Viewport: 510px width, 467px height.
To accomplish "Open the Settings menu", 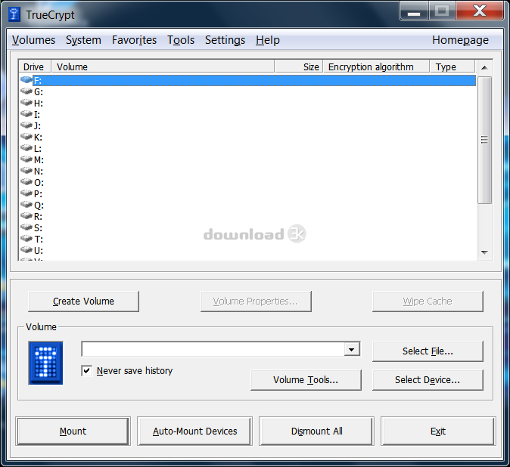I will 225,40.
